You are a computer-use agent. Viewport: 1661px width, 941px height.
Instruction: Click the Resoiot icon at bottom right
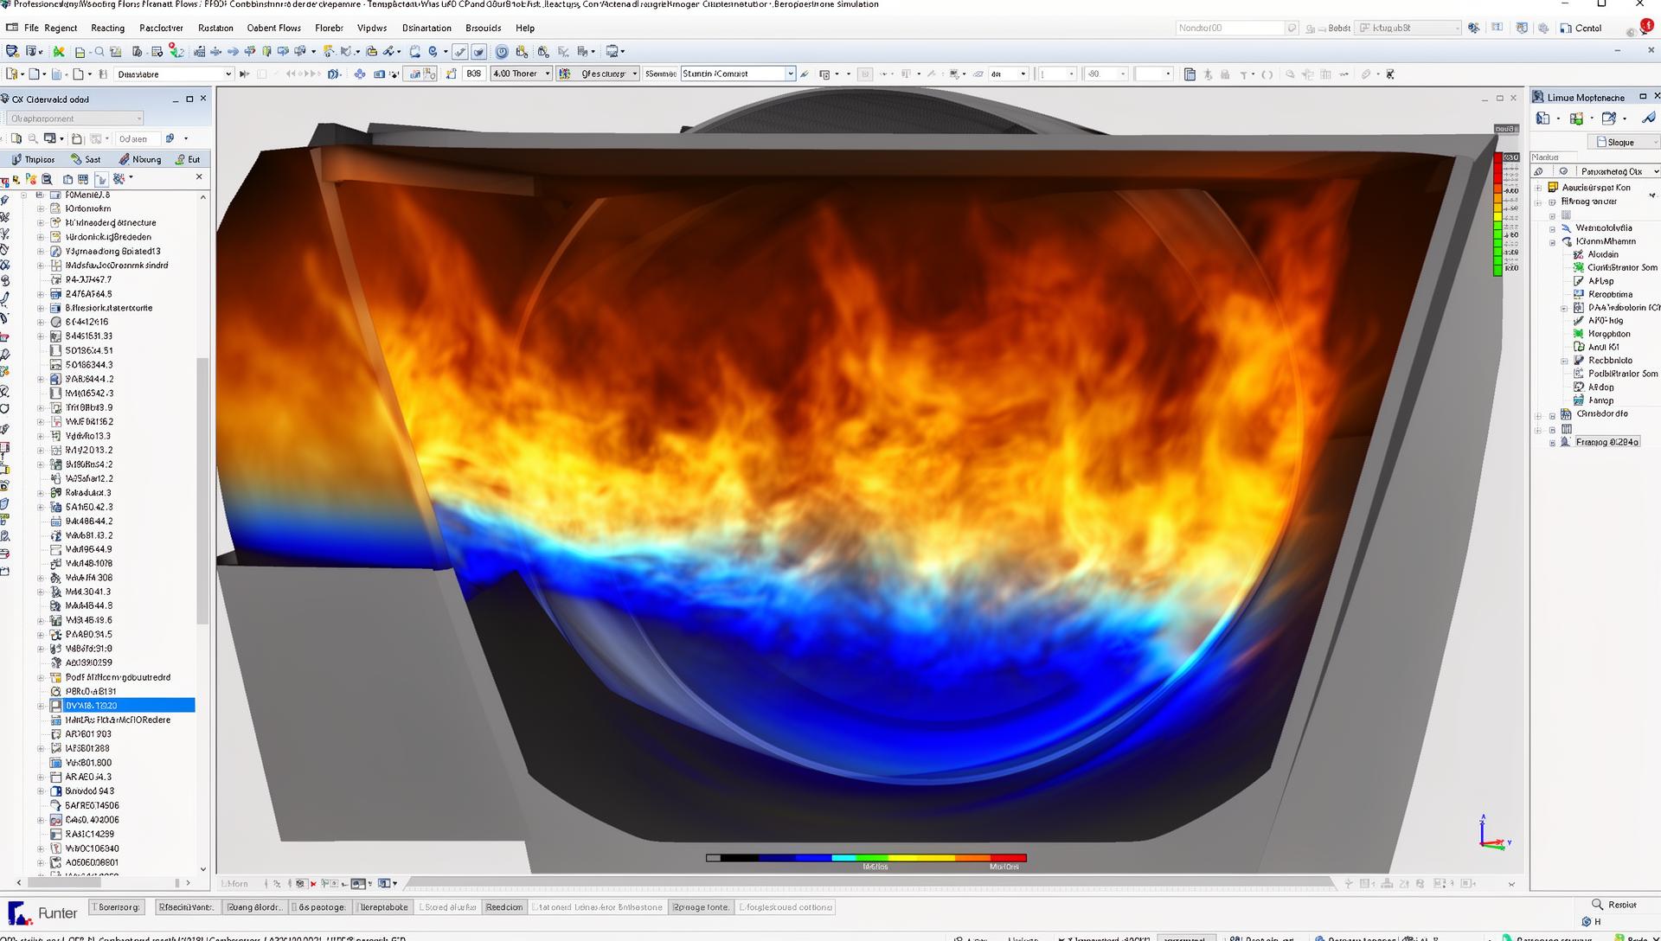[x=1598, y=905]
